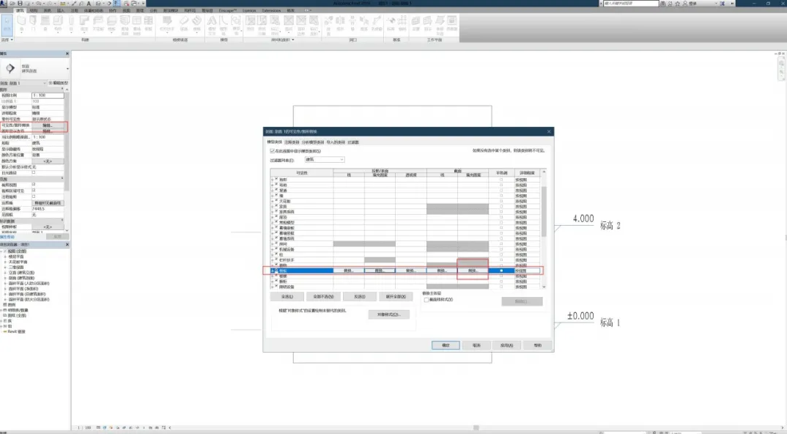This screenshot has height=434, width=787.
Task: Toggle the 截面线样式 checkbox in the dialog
Action: [426, 300]
